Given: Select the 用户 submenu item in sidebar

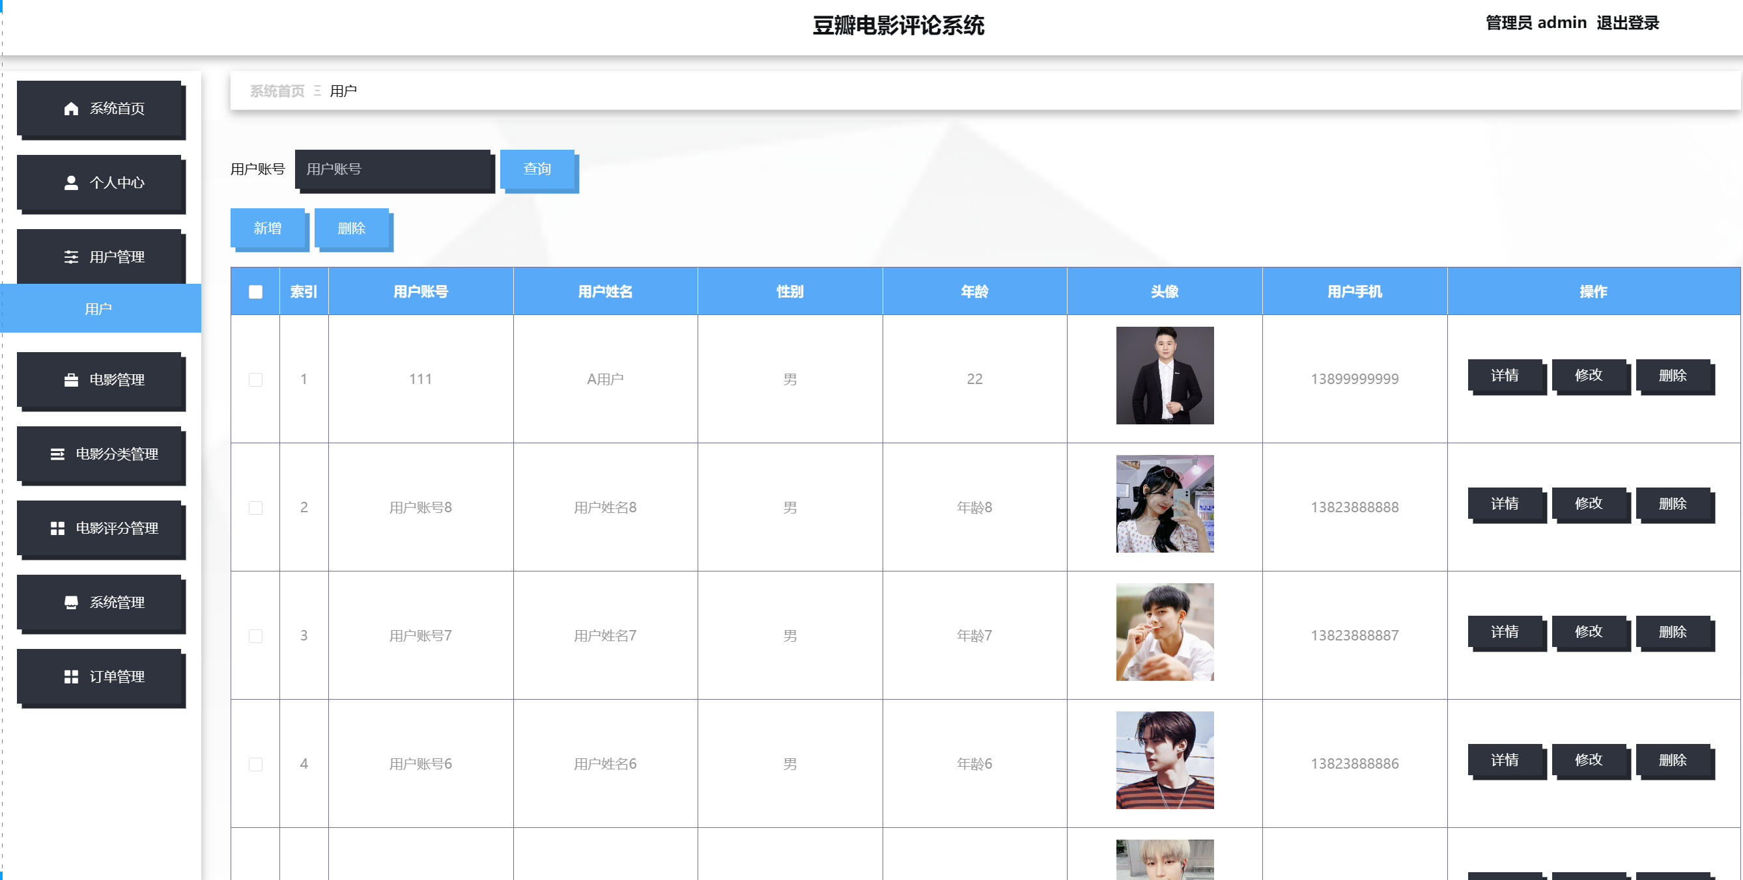Looking at the screenshot, I should point(99,309).
